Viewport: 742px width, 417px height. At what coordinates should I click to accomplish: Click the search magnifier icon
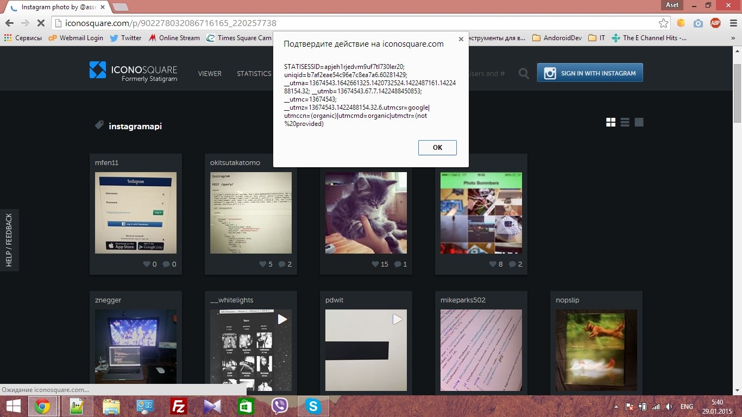point(524,73)
